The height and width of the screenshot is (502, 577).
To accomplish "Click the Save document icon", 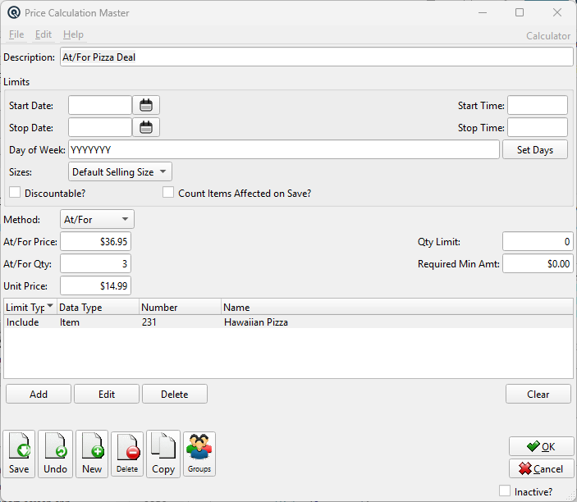I will (x=19, y=454).
